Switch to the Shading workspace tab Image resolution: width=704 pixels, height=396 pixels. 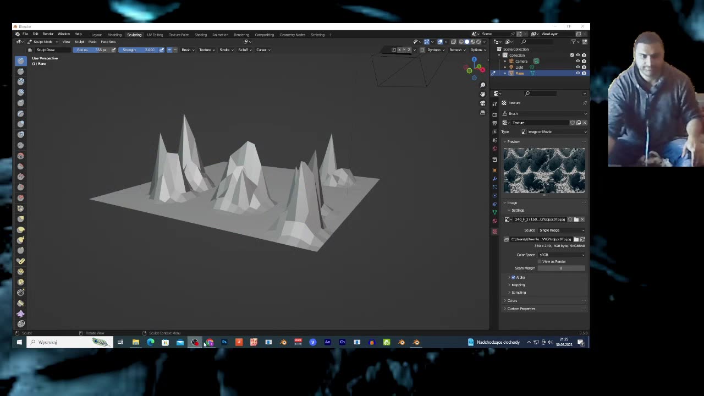coord(200,35)
